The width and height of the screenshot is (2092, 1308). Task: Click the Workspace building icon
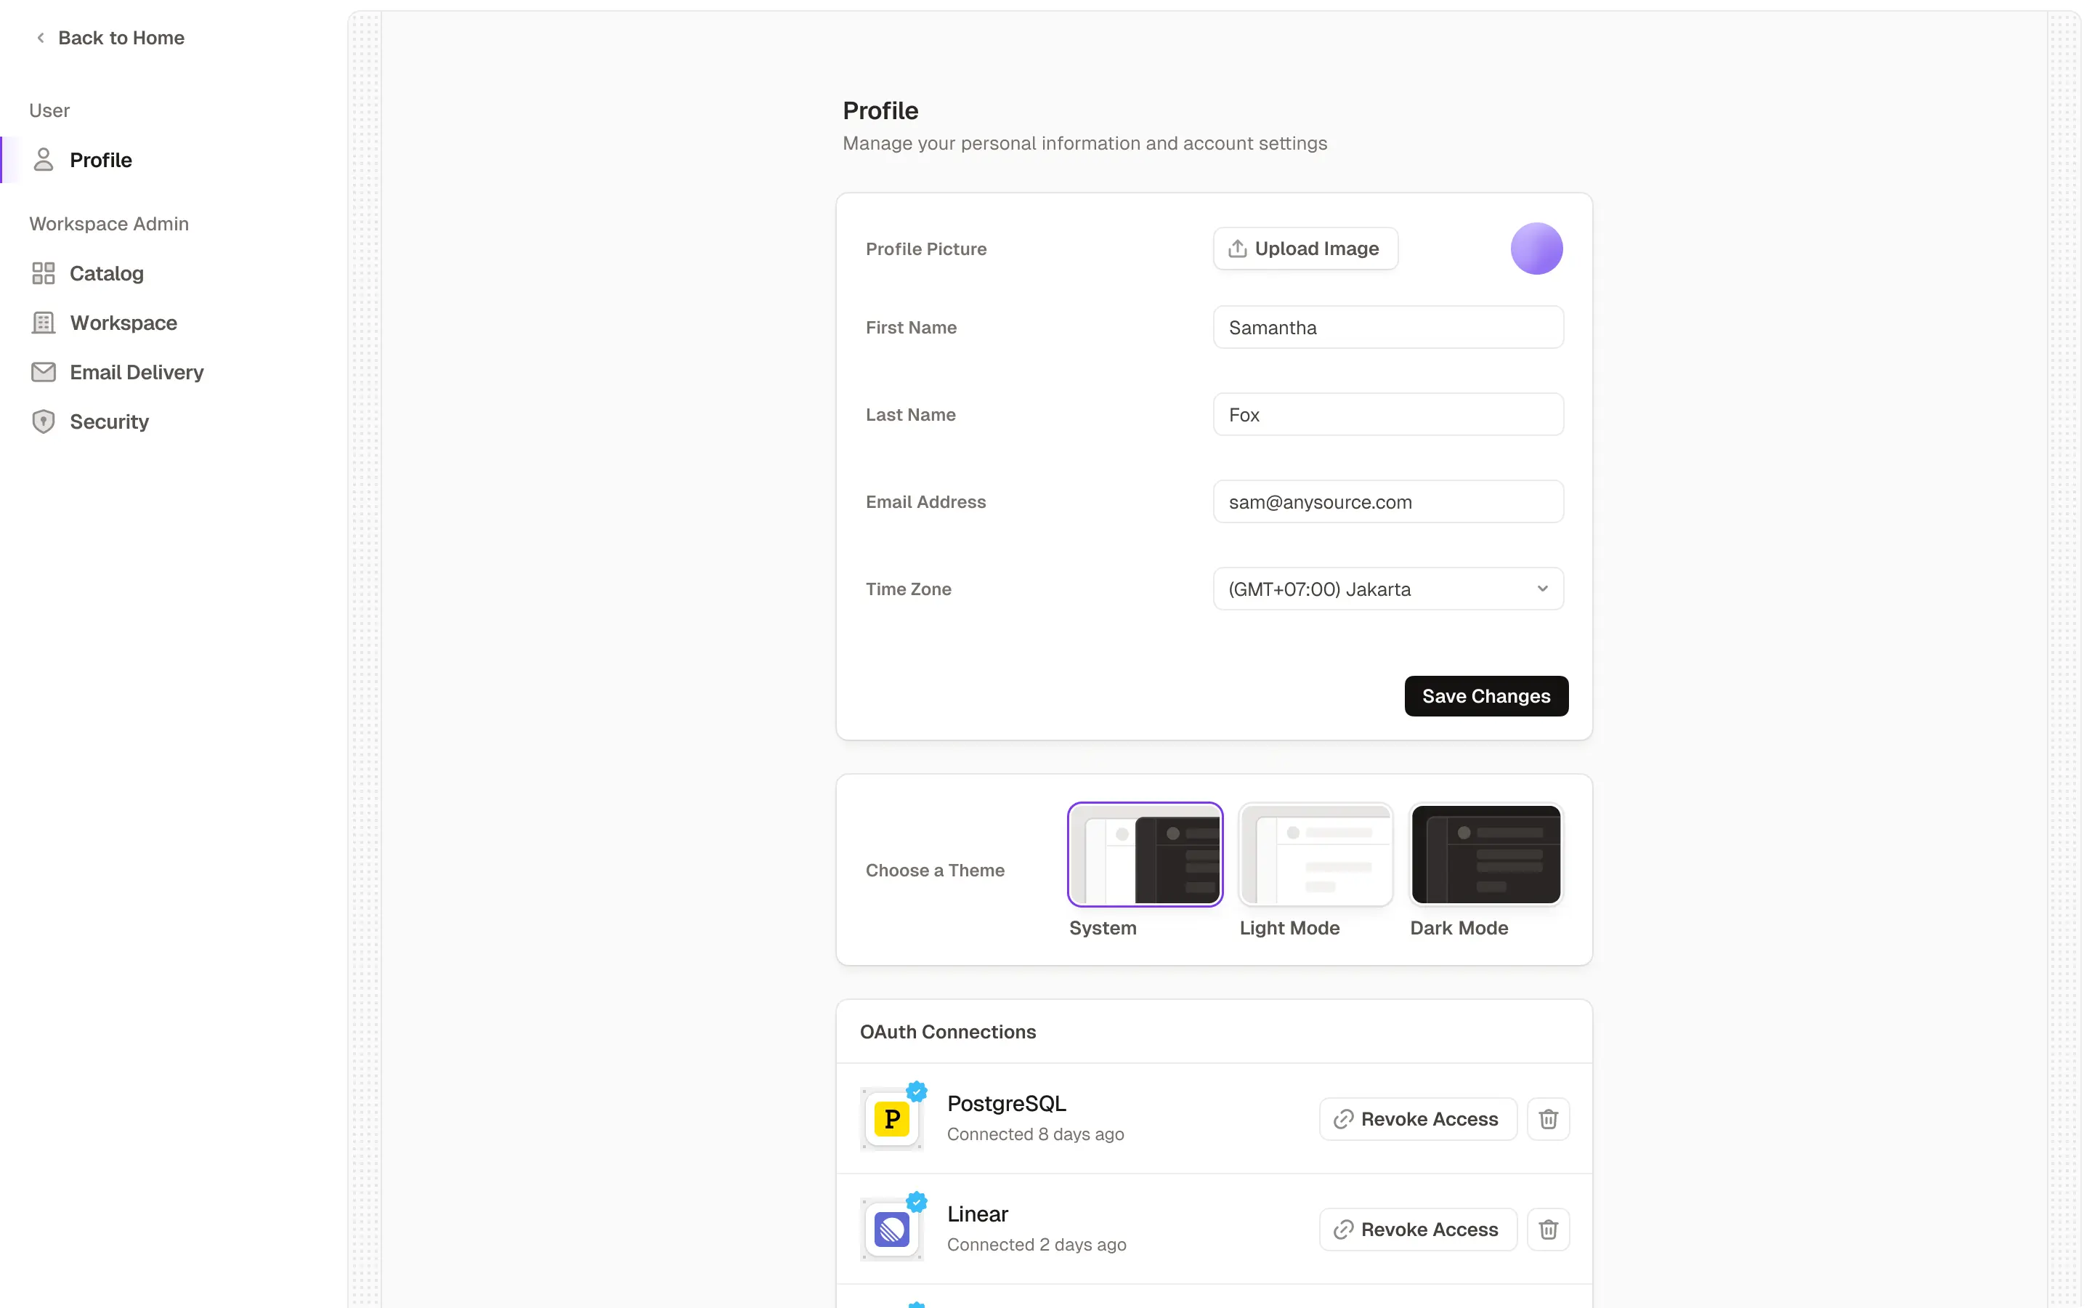click(x=44, y=323)
